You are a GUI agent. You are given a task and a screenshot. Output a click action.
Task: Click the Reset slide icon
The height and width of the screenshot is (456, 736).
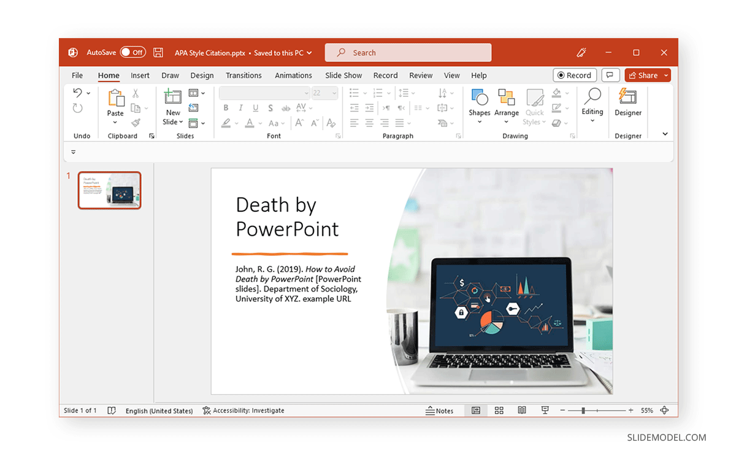(x=193, y=108)
